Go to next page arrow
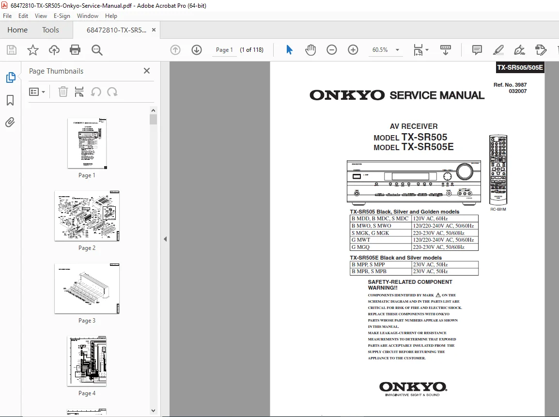 click(197, 50)
